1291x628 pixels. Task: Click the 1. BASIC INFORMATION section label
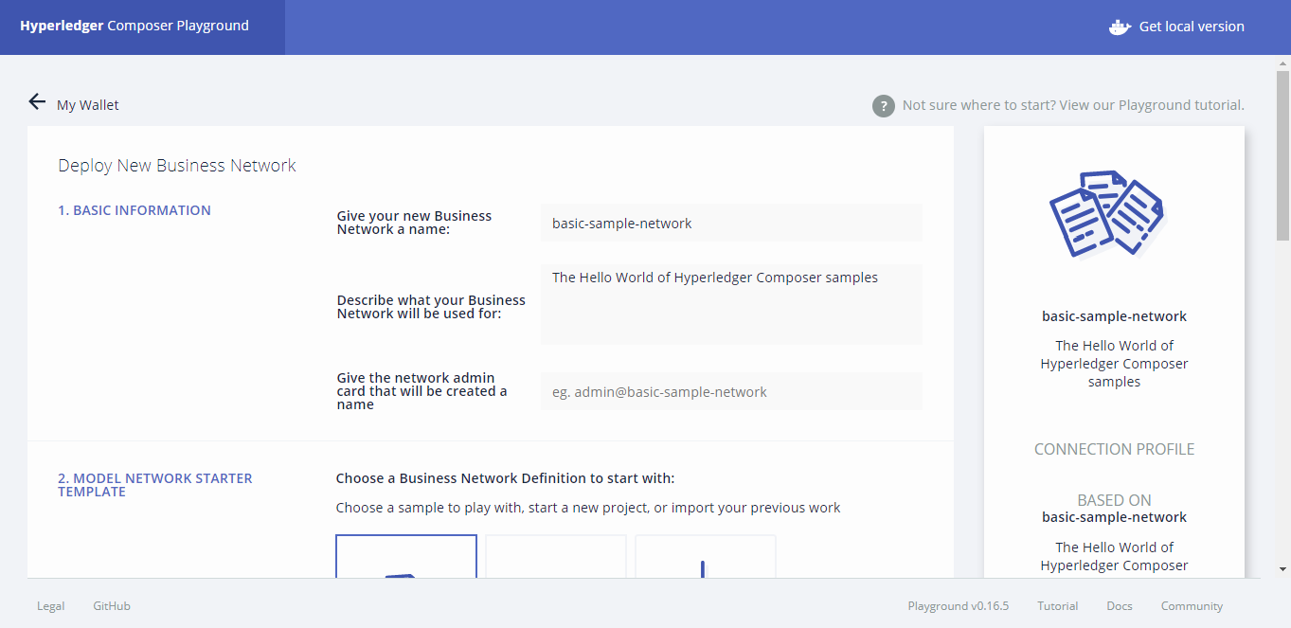pyautogui.click(x=134, y=210)
